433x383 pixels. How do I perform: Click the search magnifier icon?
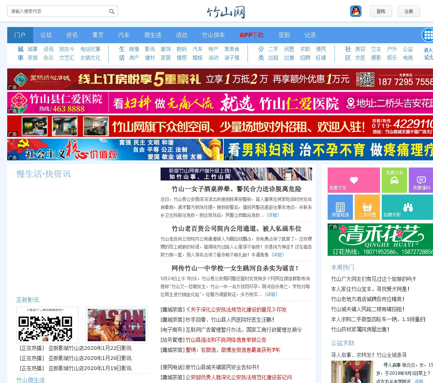click(112, 12)
